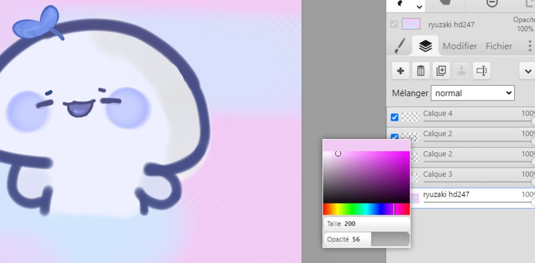Adjust opacity slider of ryuzaki hd247 layer
535x263 pixels.
tap(479, 202)
